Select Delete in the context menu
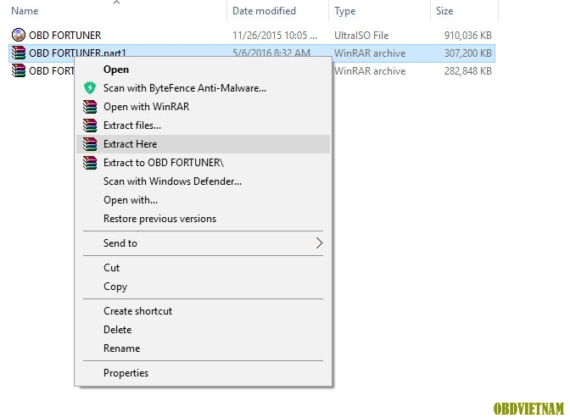The width and height of the screenshot is (570, 418). (117, 329)
